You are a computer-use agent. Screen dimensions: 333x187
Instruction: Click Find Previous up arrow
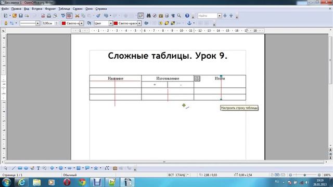(231, 16)
